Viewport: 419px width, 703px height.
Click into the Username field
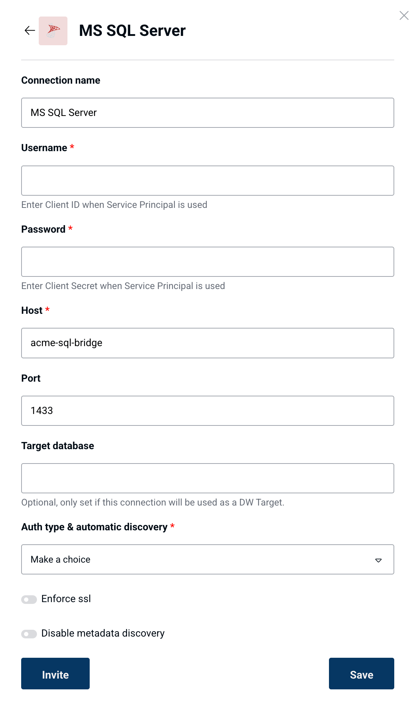point(208,181)
